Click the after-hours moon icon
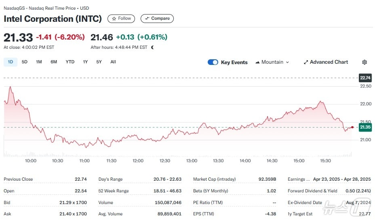The image size is (375, 221). coord(152,47)
